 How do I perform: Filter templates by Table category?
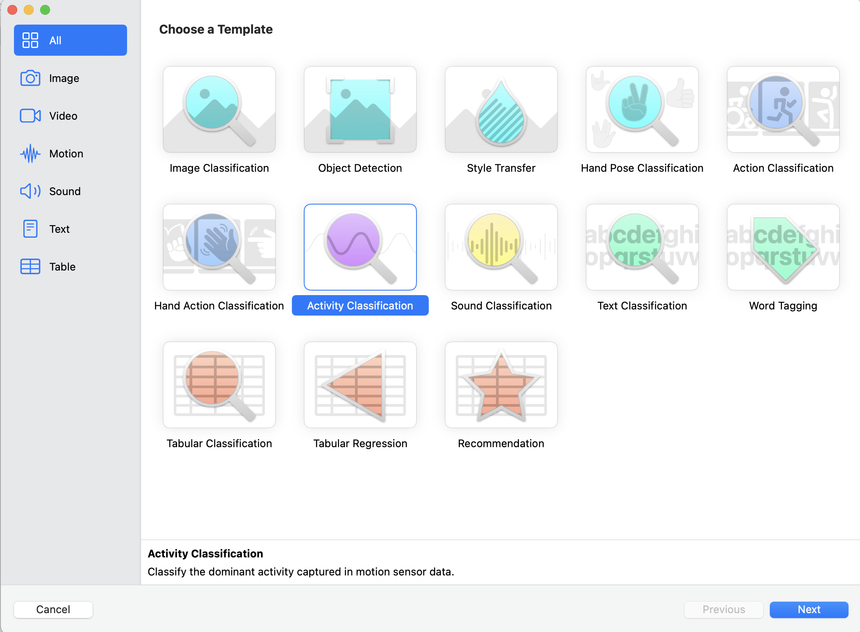(x=62, y=267)
